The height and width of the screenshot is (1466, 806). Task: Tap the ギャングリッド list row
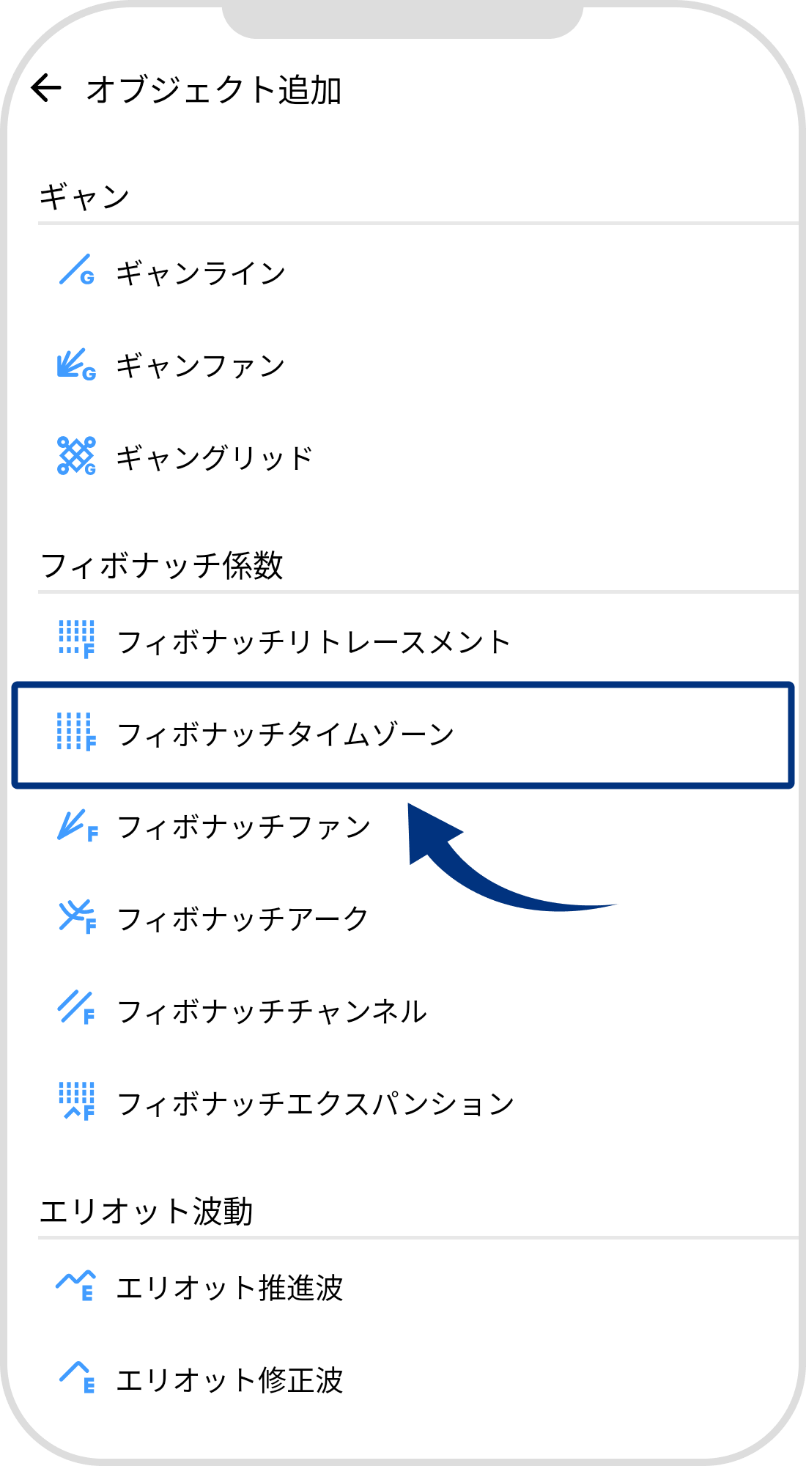pyautogui.click(x=212, y=456)
